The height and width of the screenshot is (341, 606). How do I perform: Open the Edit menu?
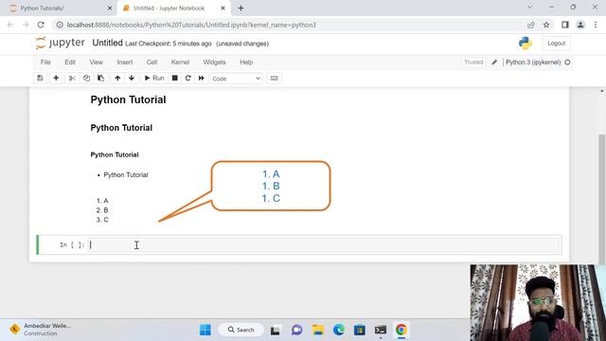[x=70, y=63]
